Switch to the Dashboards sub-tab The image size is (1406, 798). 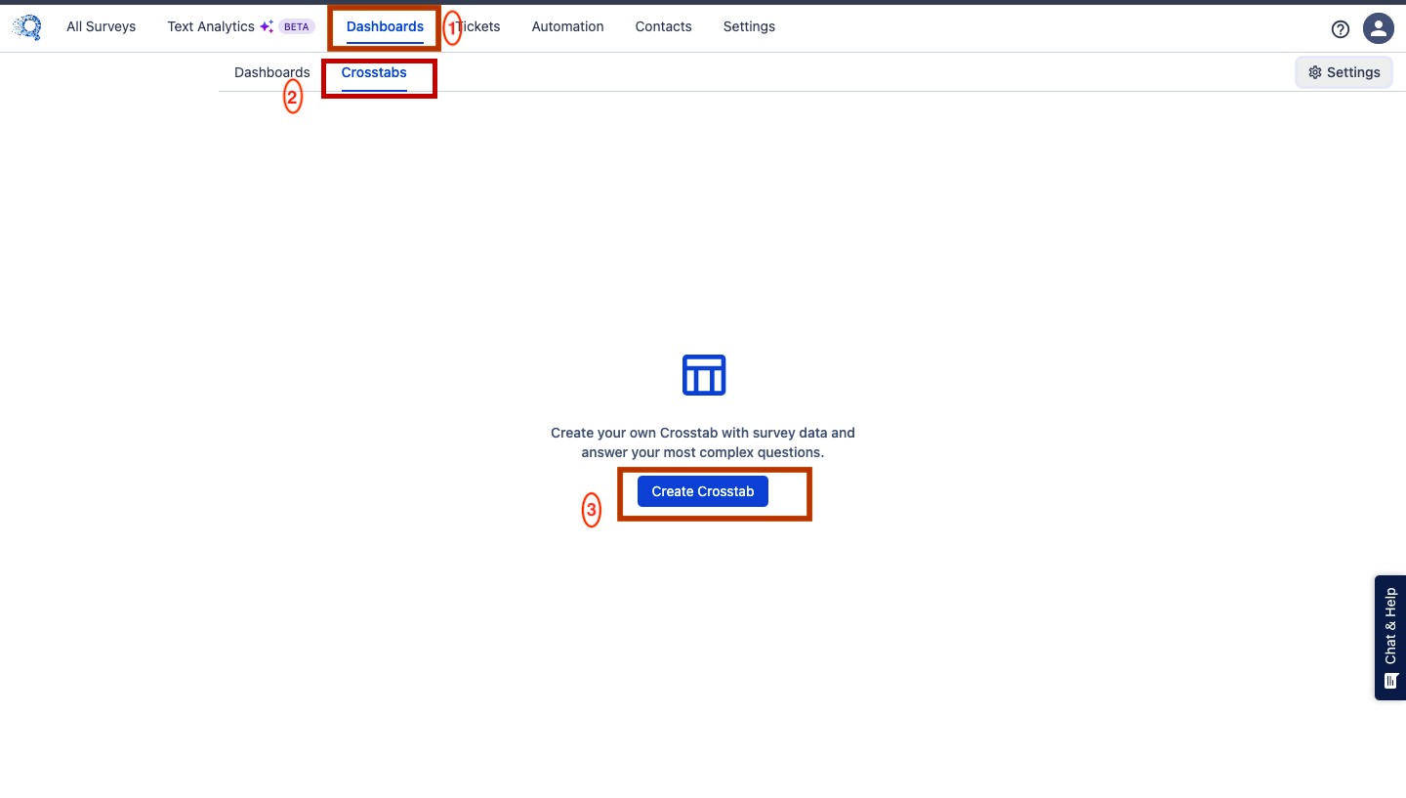[x=271, y=72]
